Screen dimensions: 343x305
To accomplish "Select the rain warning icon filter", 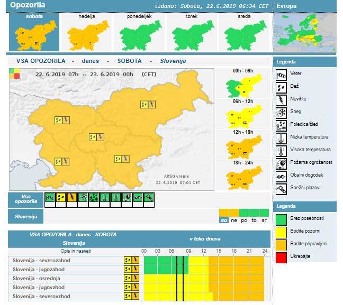I will tap(60, 198).
